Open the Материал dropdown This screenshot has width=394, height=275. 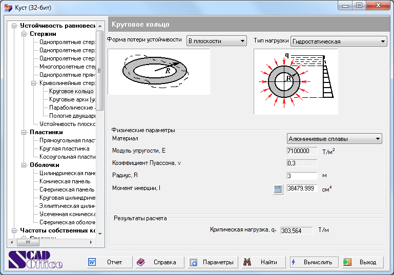tap(334, 138)
